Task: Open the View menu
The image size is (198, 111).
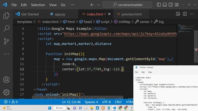Action: click(53, 5)
